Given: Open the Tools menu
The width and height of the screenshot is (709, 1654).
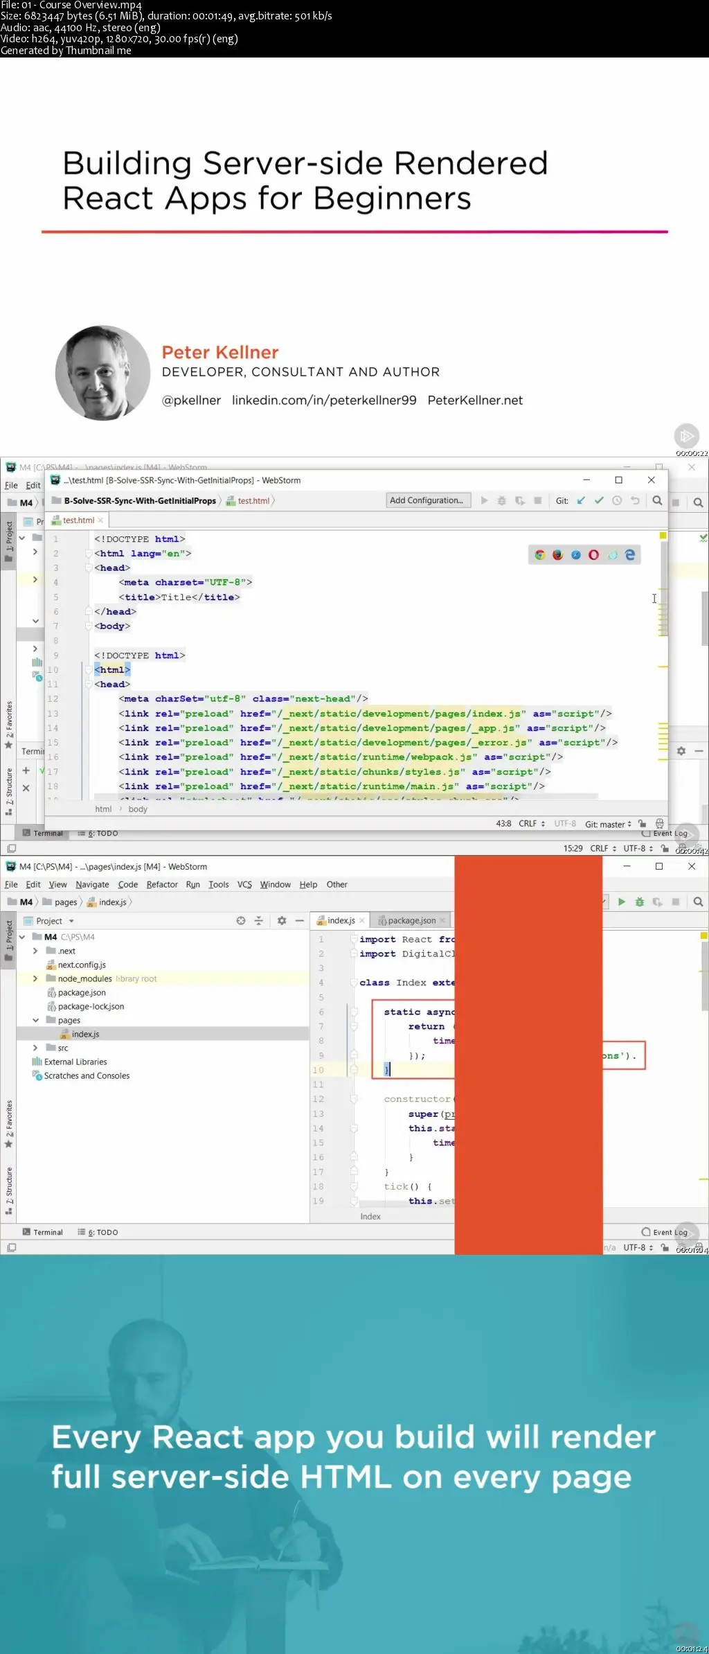Looking at the screenshot, I should [219, 884].
